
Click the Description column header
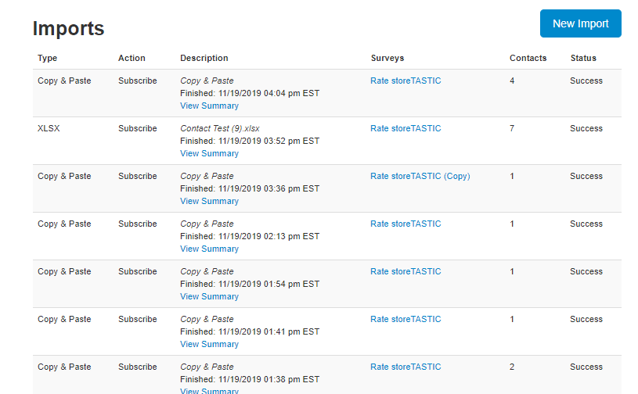[x=204, y=58]
